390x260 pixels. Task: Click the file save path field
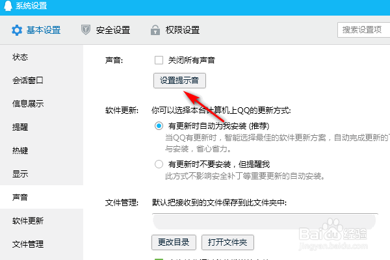pos(265,222)
